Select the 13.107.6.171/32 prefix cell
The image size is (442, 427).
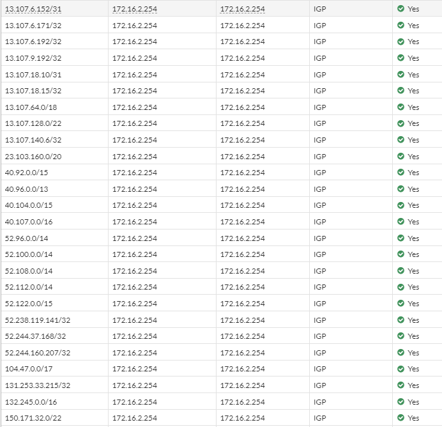[33, 26]
